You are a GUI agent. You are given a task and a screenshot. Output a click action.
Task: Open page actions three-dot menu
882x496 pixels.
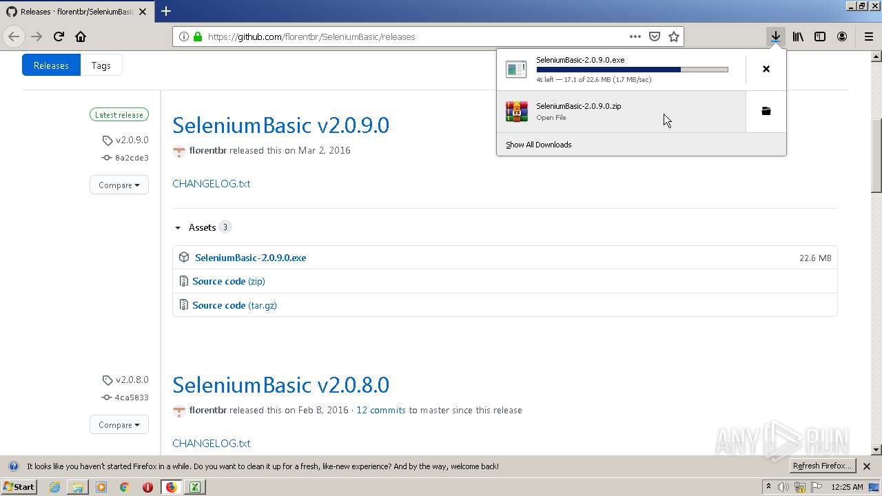pyautogui.click(x=635, y=37)
